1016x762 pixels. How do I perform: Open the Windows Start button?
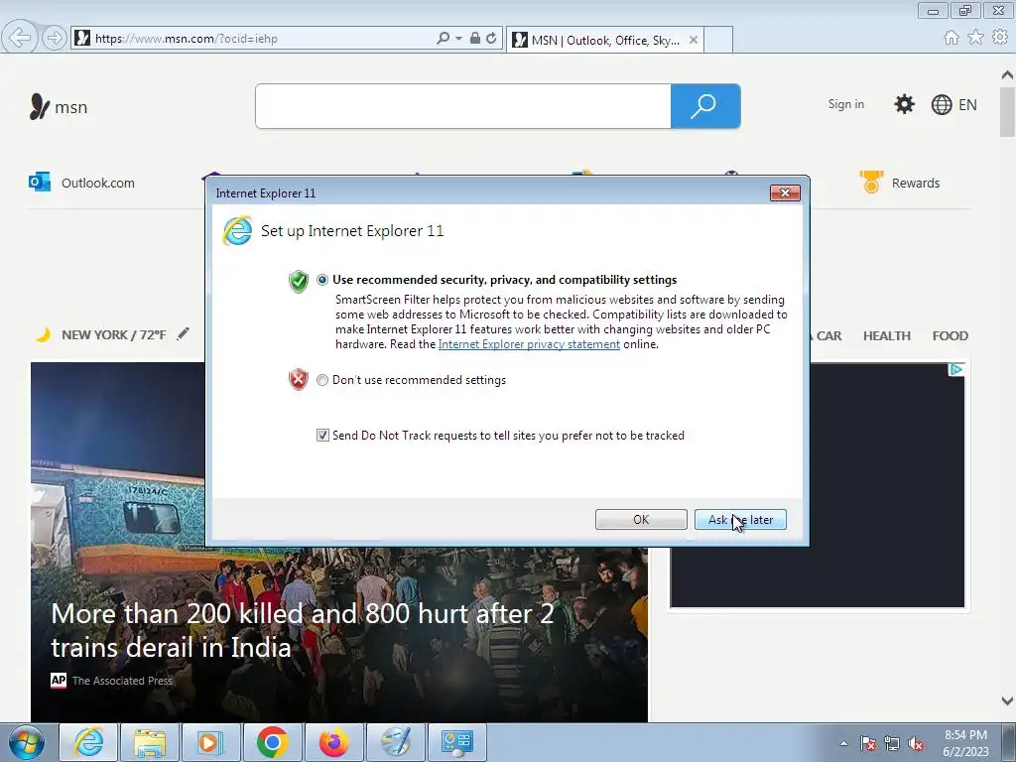27,742
